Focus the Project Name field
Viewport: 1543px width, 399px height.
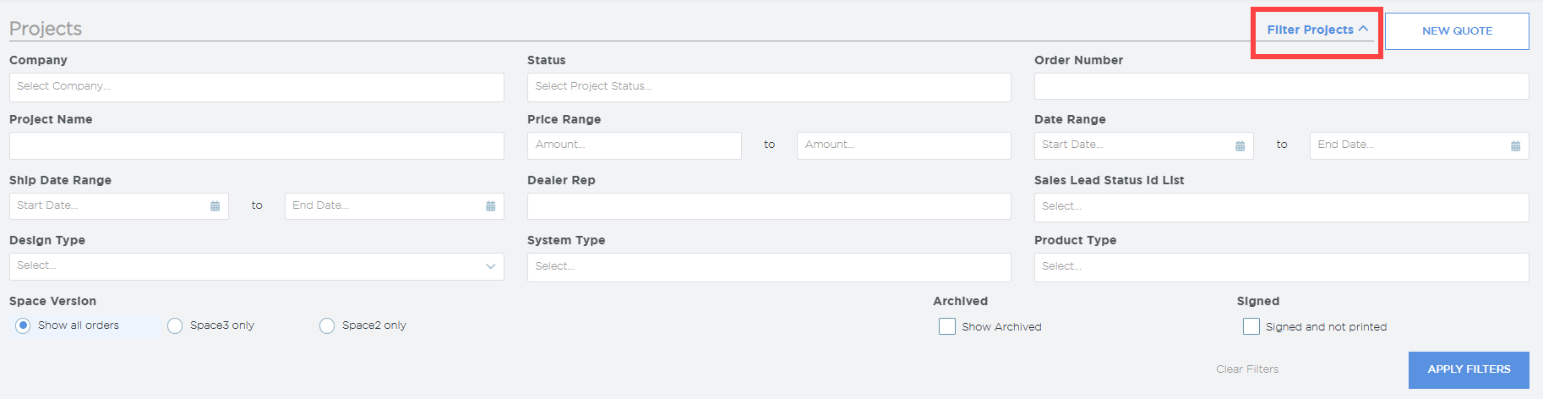coord(257,145)
